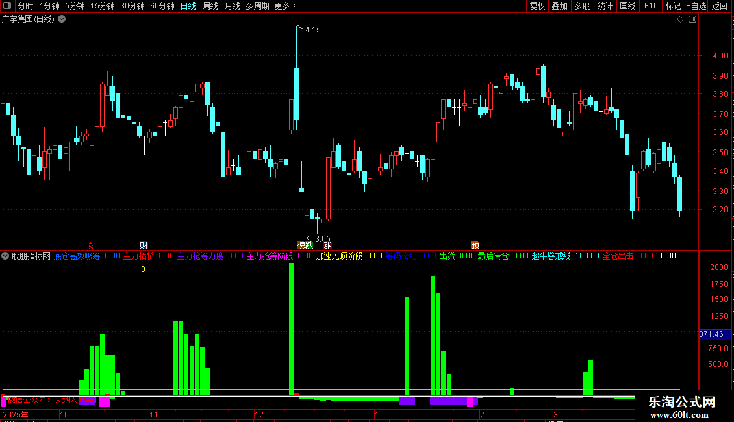Select the 30分钟 period tab
The height and width of the screenshot is (422, 734).
tap(132, 6)
